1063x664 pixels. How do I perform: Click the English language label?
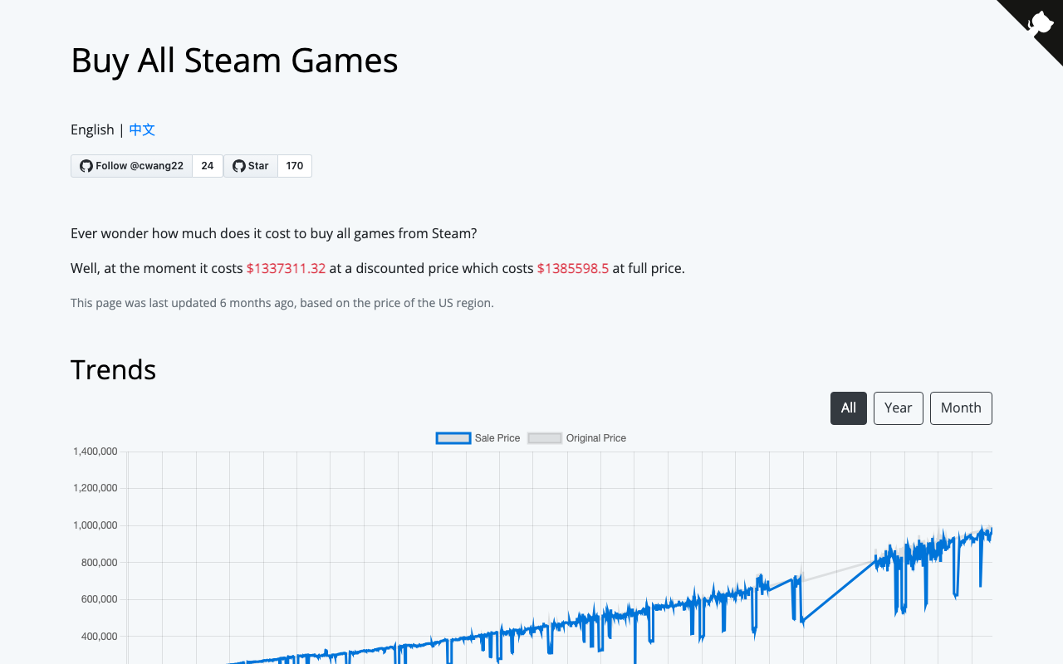click(92, 129)
